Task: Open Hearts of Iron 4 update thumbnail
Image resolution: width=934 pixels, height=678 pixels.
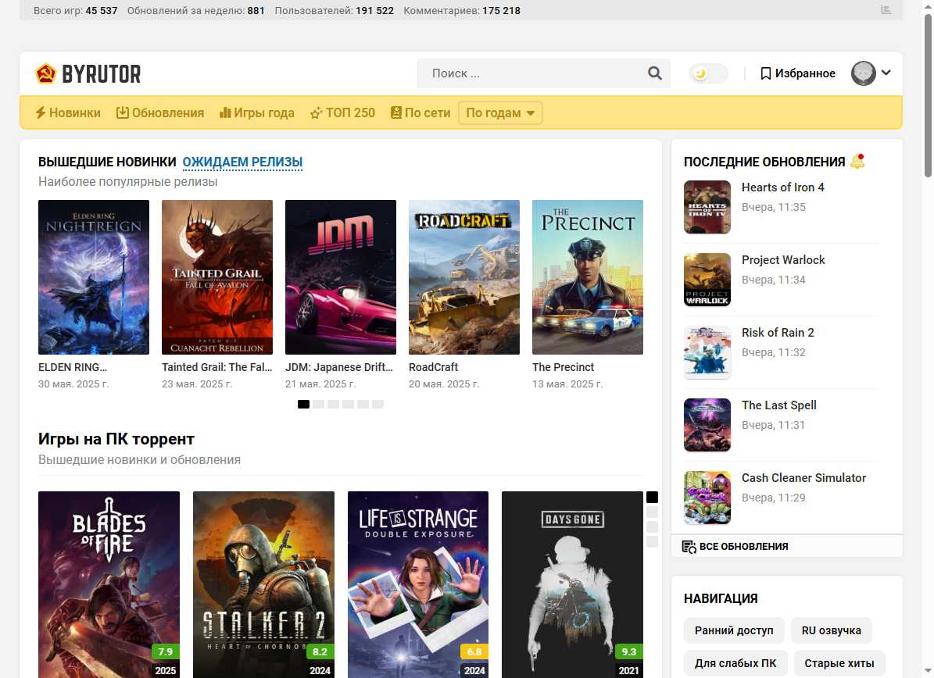Action: click(707, 207)
